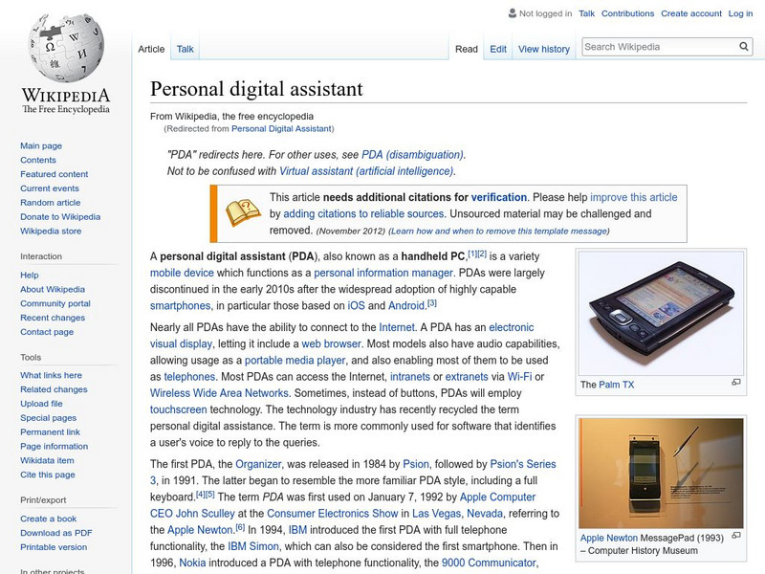Open Contact page link
Screen dimensions: 765x574
[47, 331]
